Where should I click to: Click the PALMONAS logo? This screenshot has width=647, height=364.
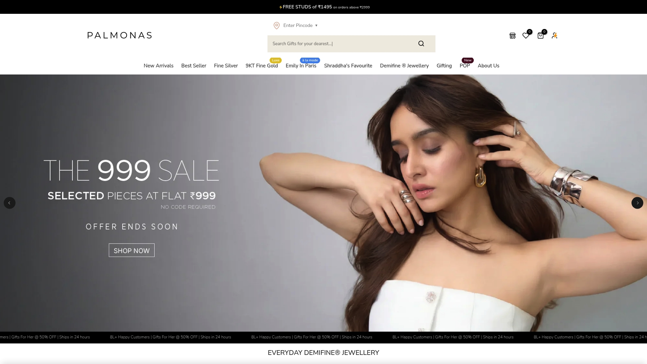coord(120,35)
